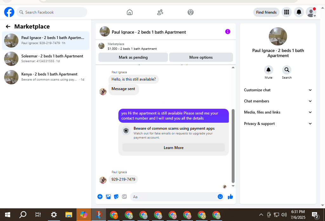The image size is (325, 221).
Task: Click chat scrollbar up arrow
Action: [x=233, y=68]
